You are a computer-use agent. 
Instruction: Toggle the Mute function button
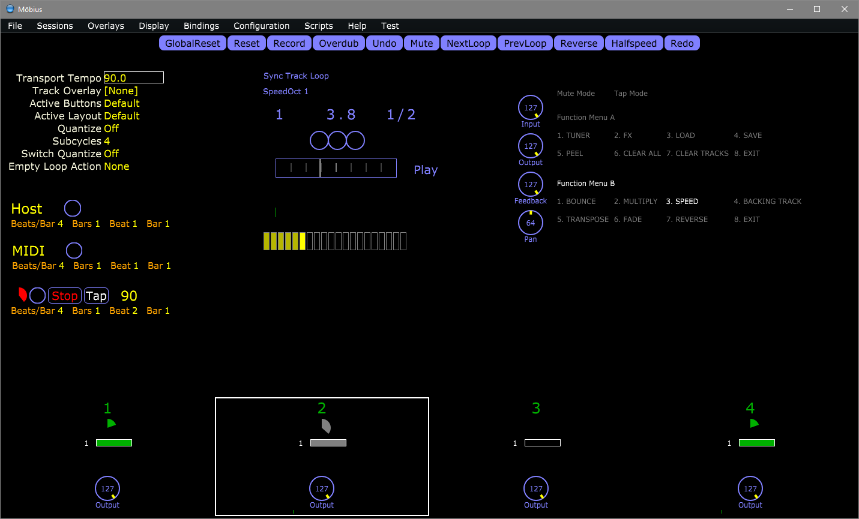[421, 43]
